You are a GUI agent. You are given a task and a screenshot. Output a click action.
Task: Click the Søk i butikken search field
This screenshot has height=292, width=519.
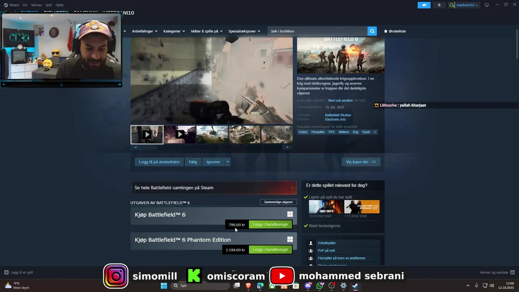coord(317,31)
